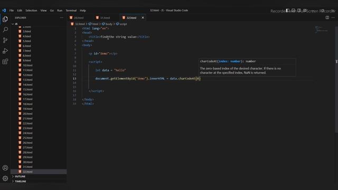Open editor more actions ellipsis
This screenshot has height=190, width=338.
[x=333, y=17]
